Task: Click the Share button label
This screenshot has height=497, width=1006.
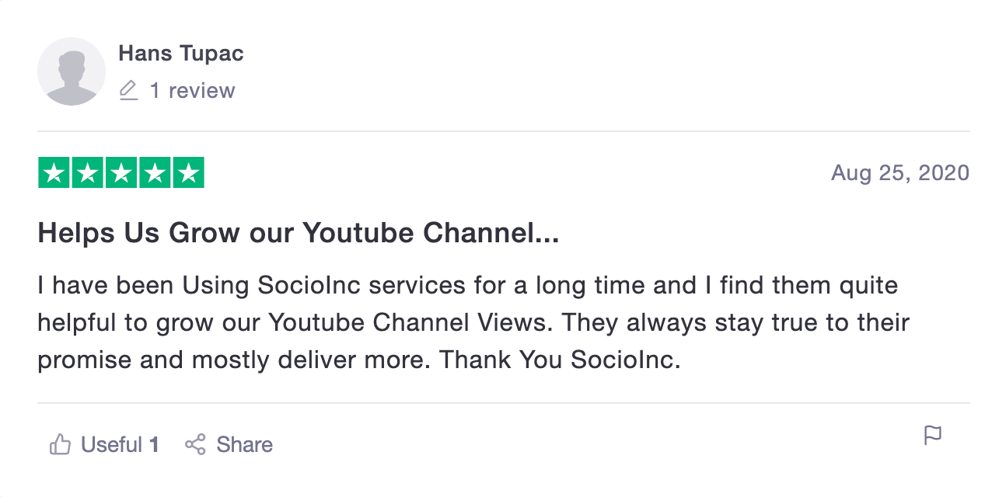Action: coord(244,444)
